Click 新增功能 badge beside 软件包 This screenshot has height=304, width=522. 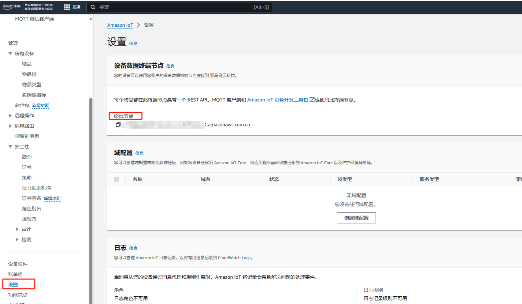(x=40, y=106)
